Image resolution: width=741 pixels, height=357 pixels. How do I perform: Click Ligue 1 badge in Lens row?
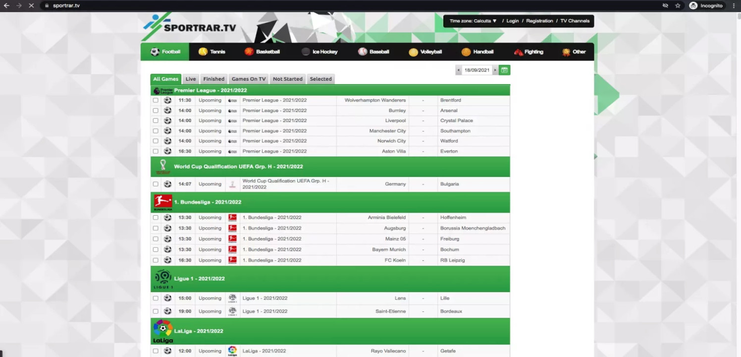[232, 298]
